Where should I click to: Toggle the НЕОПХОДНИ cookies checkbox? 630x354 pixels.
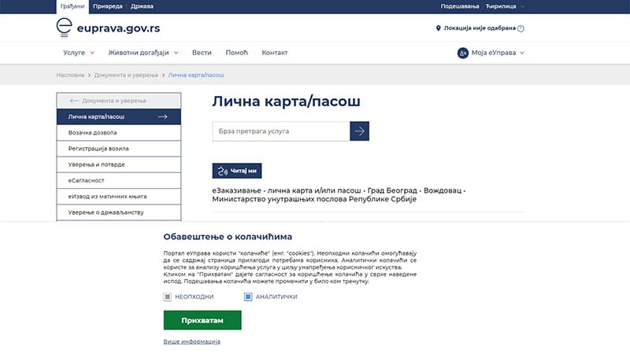coord(168,297)
